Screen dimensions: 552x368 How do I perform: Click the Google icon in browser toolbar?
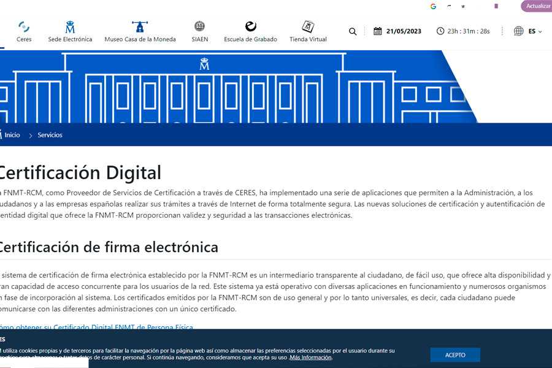(x=433, y=6)
